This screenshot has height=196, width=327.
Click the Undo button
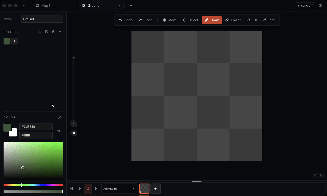[126, 20]
